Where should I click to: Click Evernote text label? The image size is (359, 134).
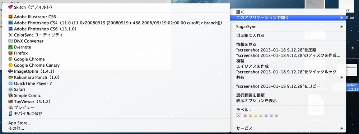pos(22,47)
